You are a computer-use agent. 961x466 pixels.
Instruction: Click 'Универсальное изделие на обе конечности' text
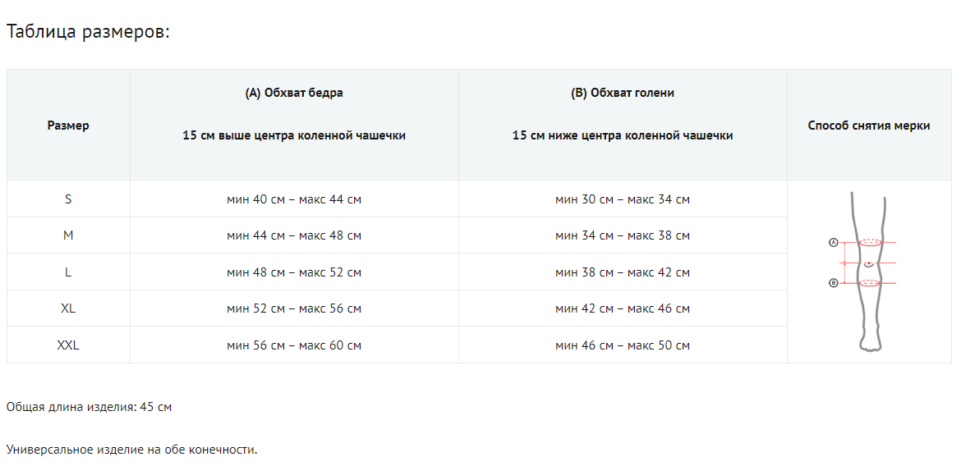tap(131, 450)
